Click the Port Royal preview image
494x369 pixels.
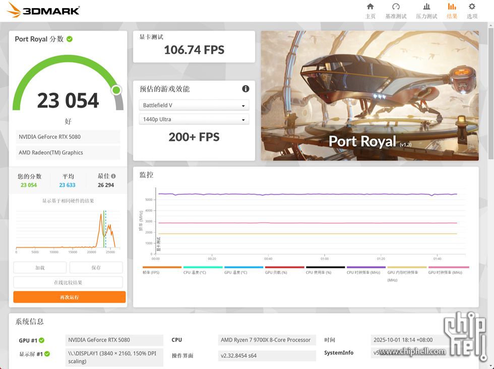(369, 96)
